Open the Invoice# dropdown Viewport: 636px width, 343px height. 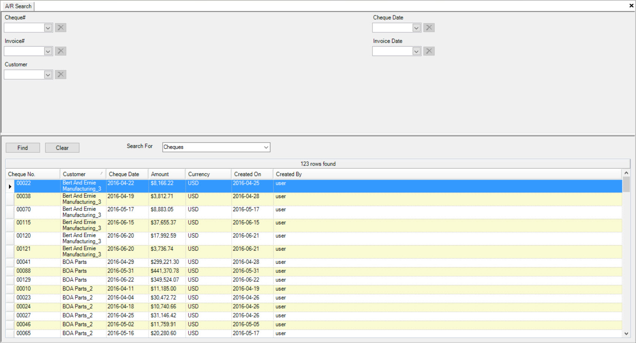pos(48,51)
